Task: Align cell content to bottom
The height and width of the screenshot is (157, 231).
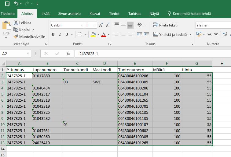Action: pos(130,25)
